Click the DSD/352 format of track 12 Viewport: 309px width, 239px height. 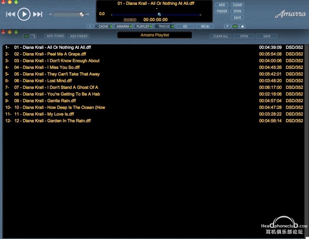[x=294, y=121]
